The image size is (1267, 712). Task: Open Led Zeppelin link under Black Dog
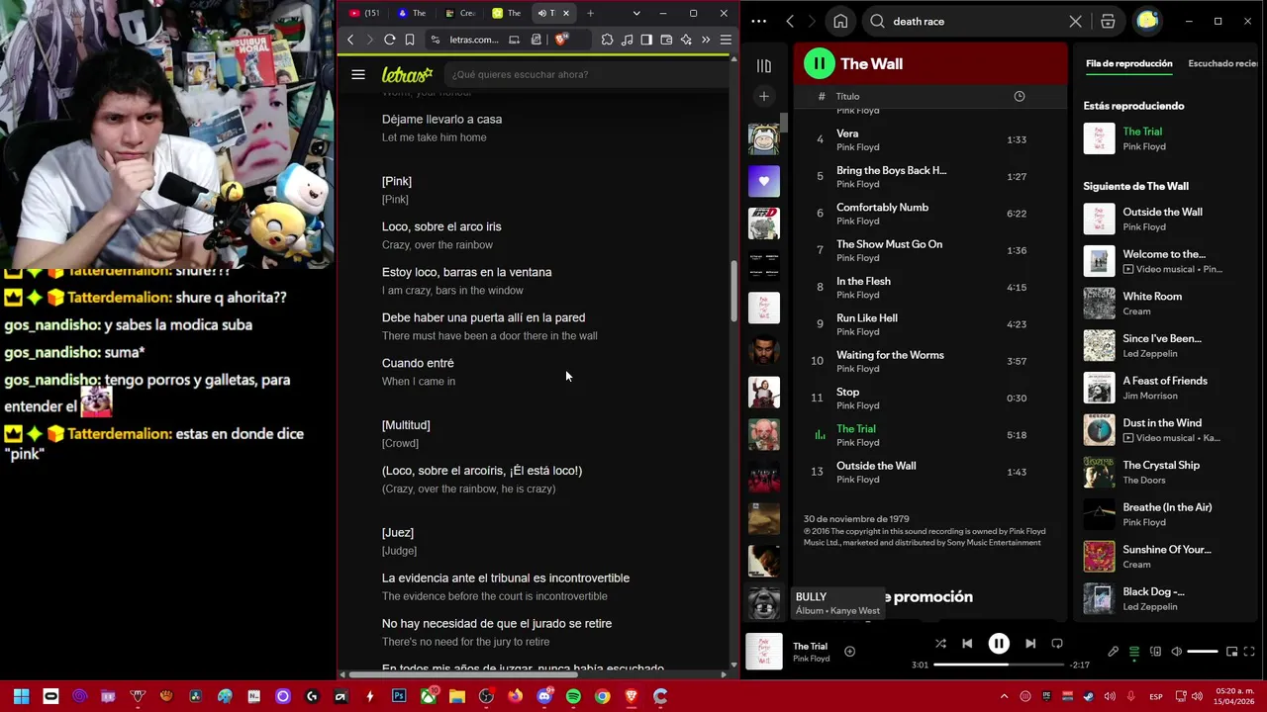(1149, 607)
